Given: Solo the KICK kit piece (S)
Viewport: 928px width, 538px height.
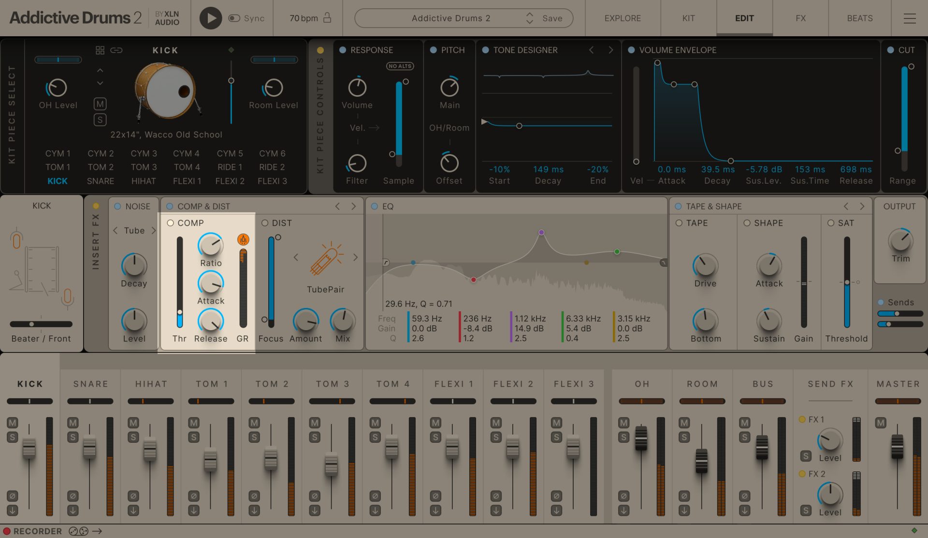Looking at the screenshot, I should 100,120.
